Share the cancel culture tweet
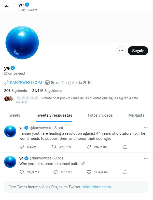Screen dimensions: 153x200 click(125, 172)
